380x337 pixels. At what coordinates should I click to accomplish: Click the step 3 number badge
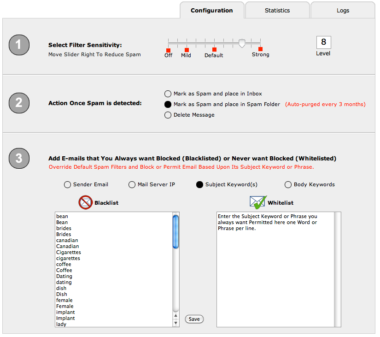pos(19,159)
